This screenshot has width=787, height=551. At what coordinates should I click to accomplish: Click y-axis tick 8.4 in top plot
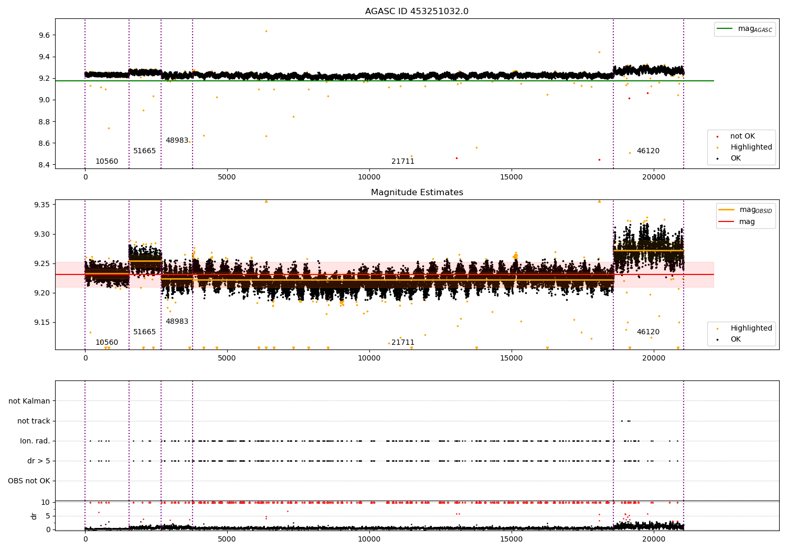click(44, 165)
